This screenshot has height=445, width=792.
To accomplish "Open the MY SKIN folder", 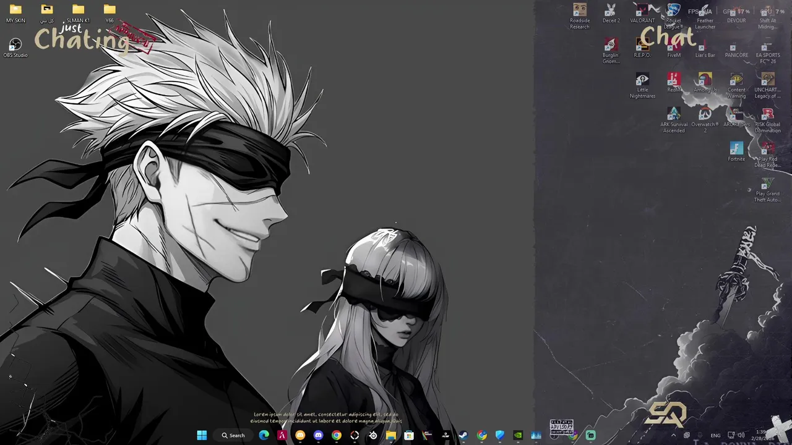I will (x=15, y=14).
